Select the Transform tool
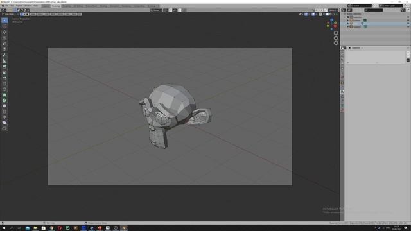 pos(4,49)
